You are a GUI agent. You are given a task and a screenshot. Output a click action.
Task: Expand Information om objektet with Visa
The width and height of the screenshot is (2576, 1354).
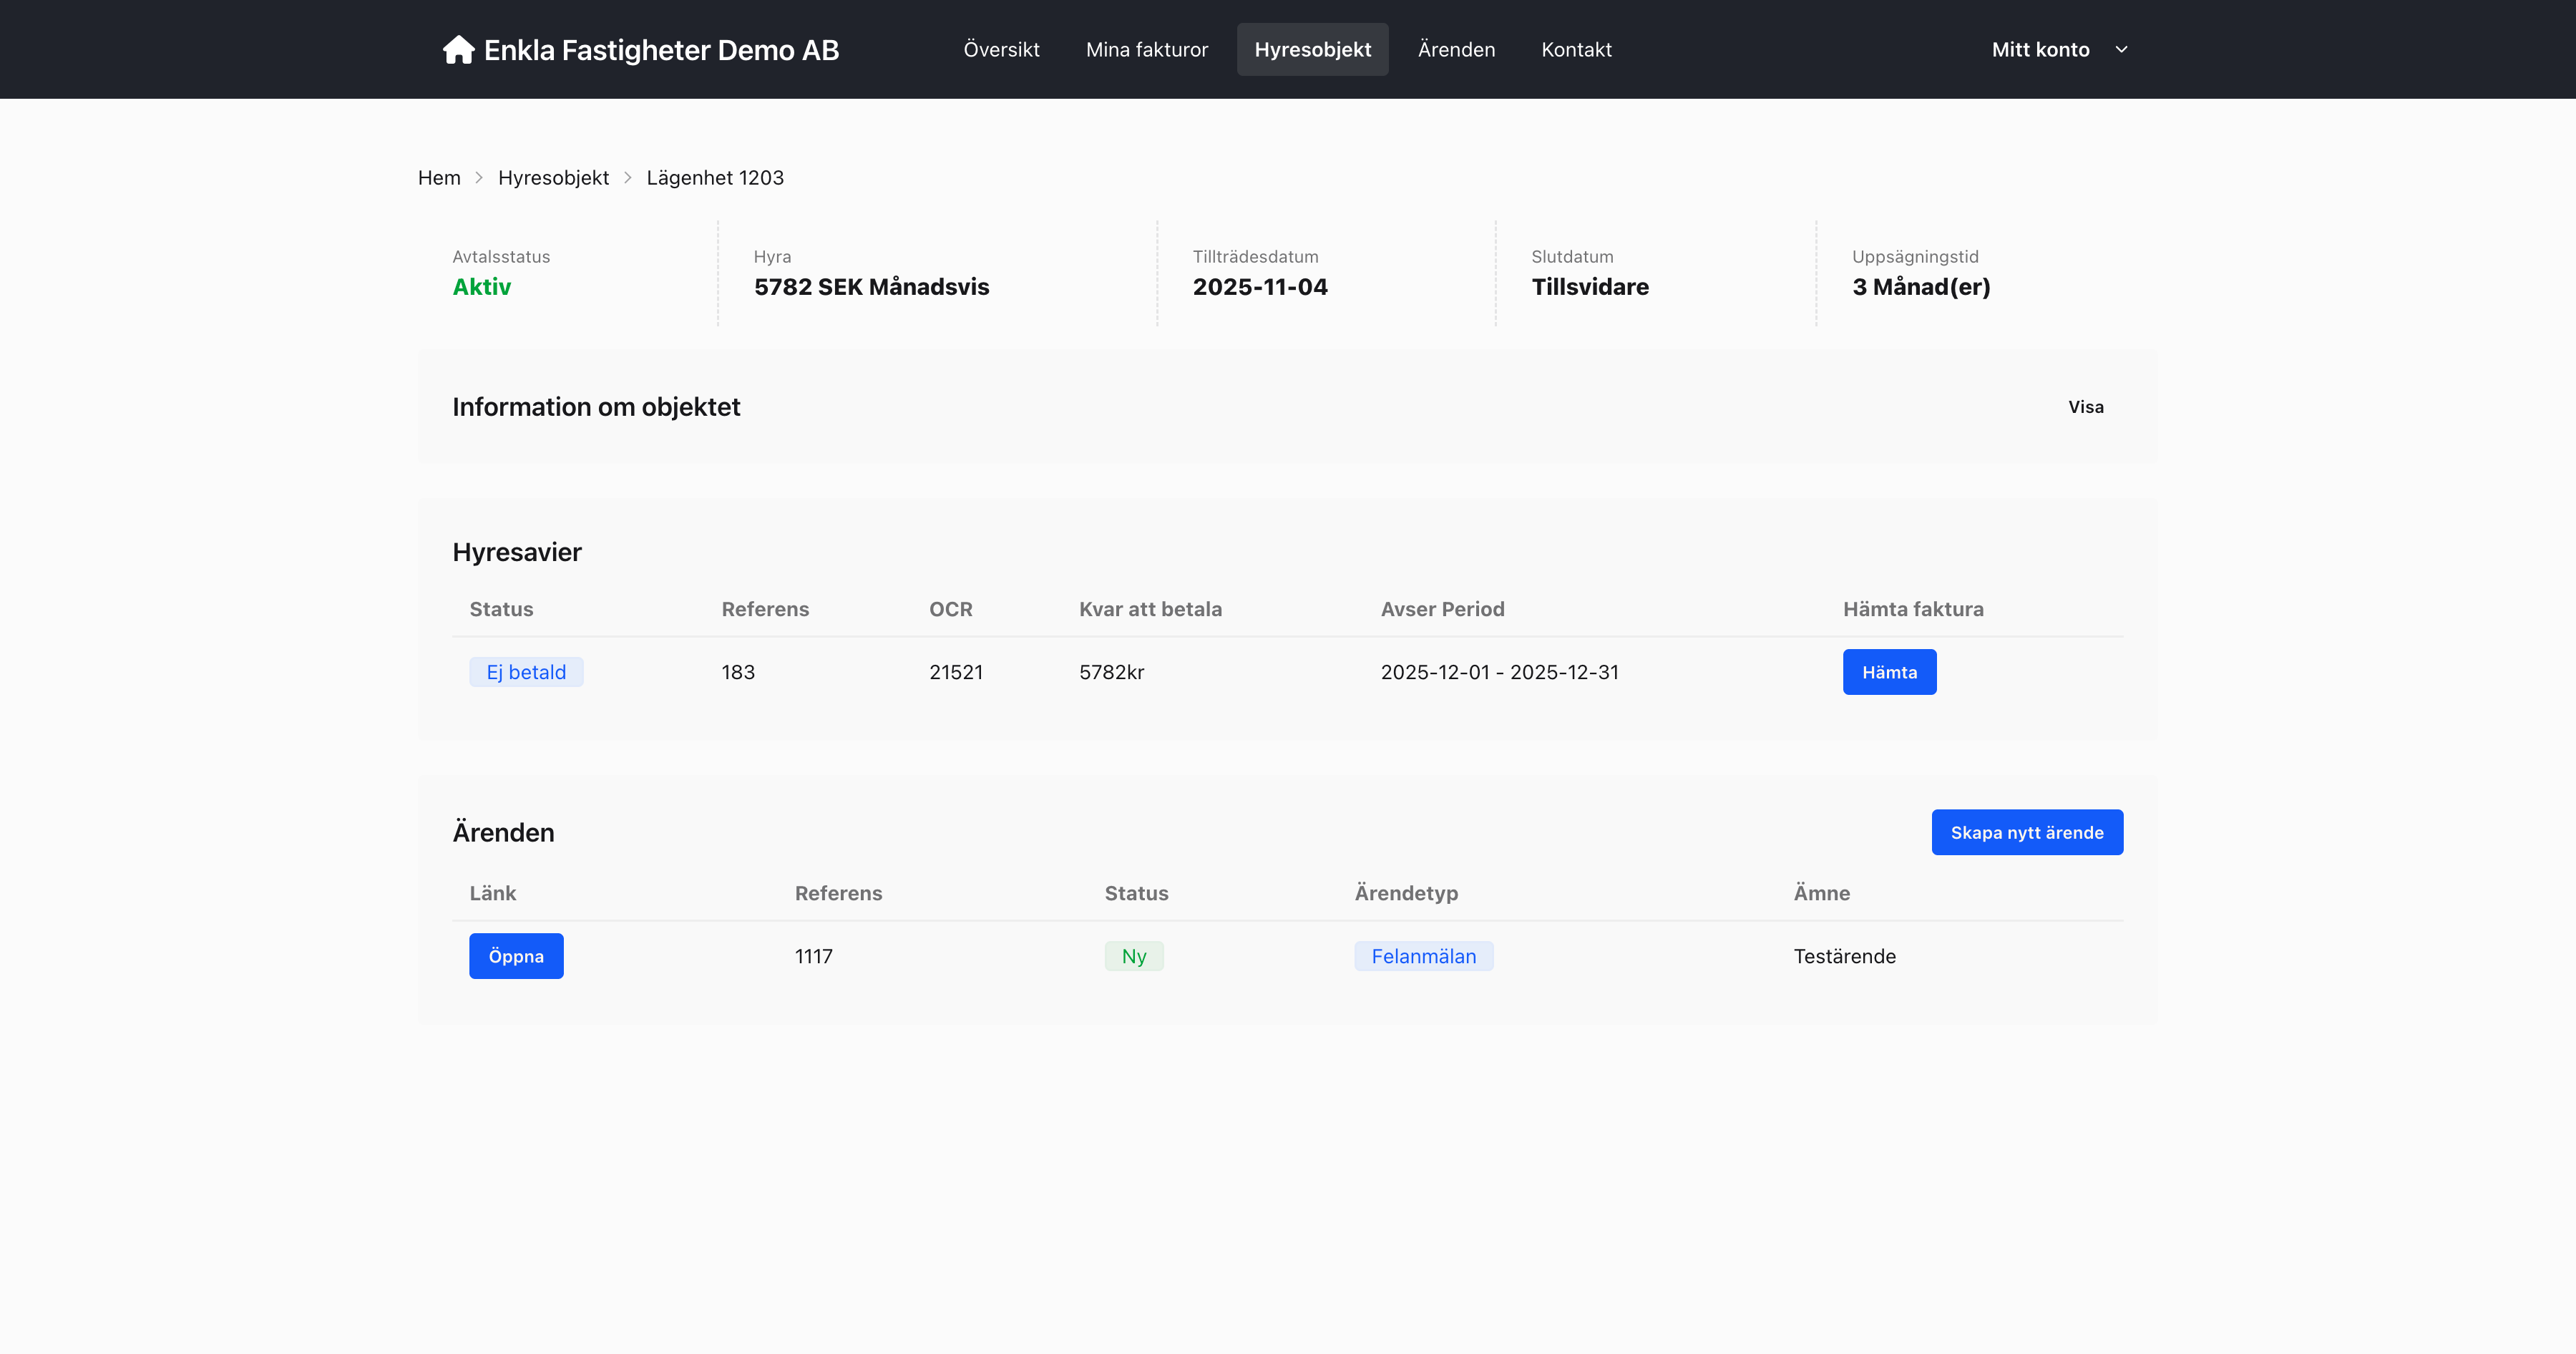(x=2085, y=407)
